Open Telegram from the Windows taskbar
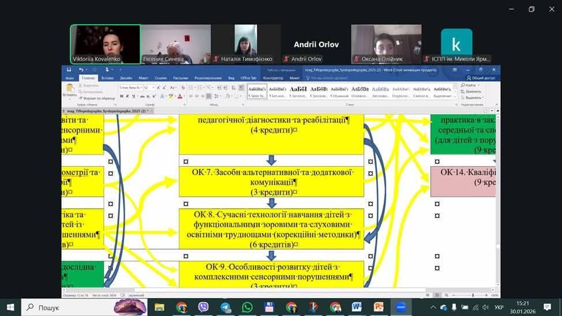This screenshot has width=562, height=316. (x=225, y=307)
